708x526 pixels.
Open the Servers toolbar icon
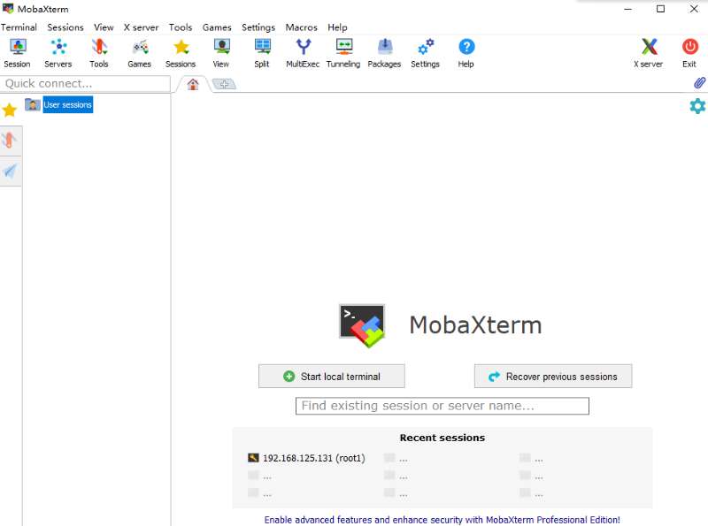pos(58,53)
